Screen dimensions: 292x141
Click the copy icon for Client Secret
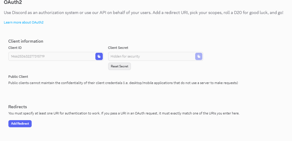198,56
